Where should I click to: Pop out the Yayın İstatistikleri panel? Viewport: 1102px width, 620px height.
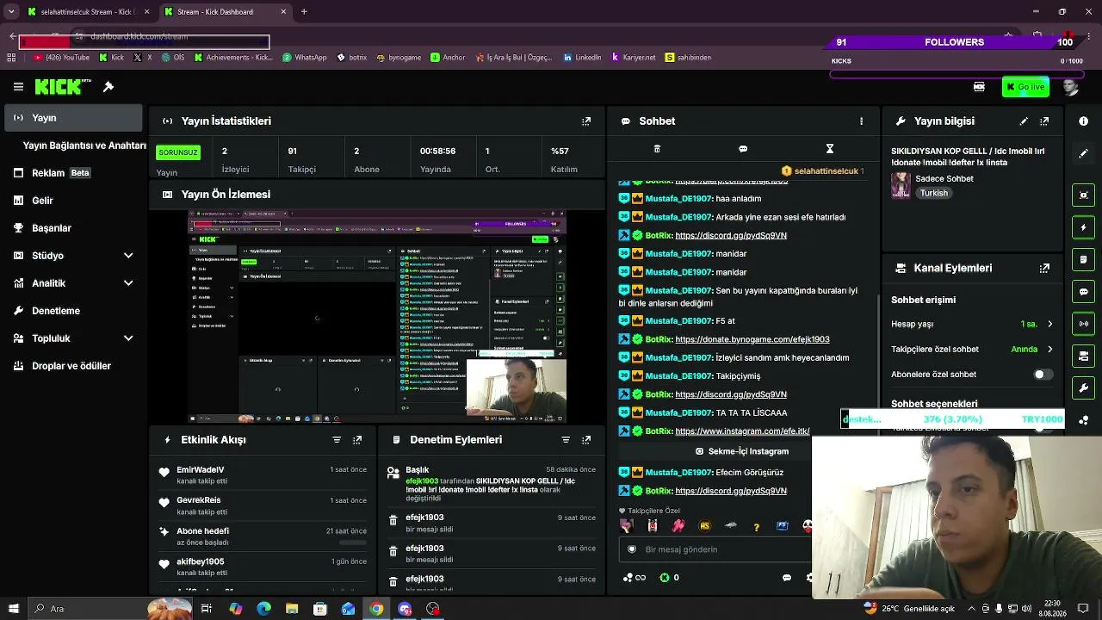point(586,121)
